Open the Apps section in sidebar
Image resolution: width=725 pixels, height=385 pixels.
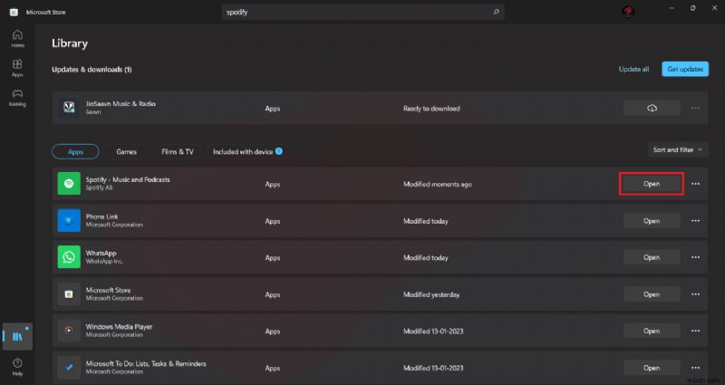click(17, 68)
